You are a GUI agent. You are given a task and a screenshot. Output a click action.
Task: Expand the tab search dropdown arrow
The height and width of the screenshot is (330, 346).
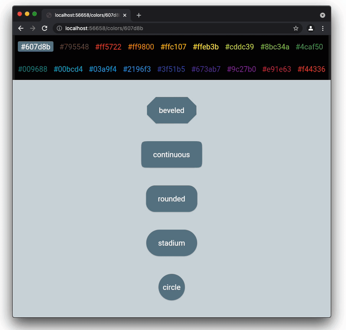click(x=322, y=15)
